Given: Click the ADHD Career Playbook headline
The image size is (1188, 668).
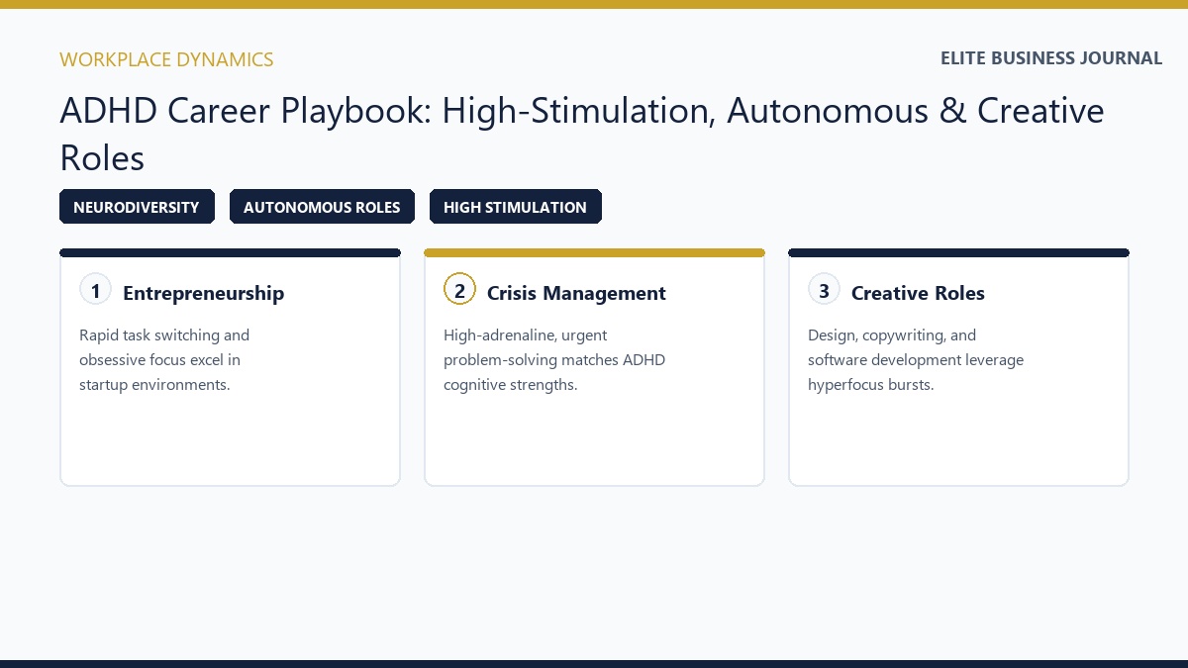Looking at the screenshot, I should pyautogui.click(x=582, y=134).
